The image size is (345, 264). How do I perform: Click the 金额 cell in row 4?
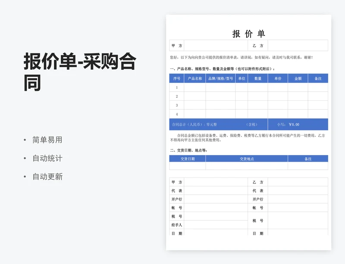pos(298,114)
